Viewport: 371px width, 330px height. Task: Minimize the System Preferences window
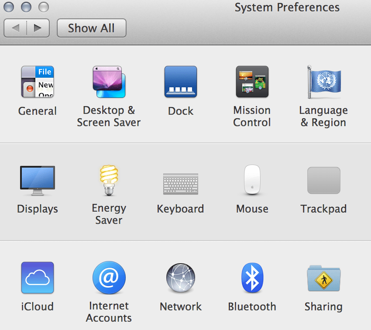pos(26,7)
